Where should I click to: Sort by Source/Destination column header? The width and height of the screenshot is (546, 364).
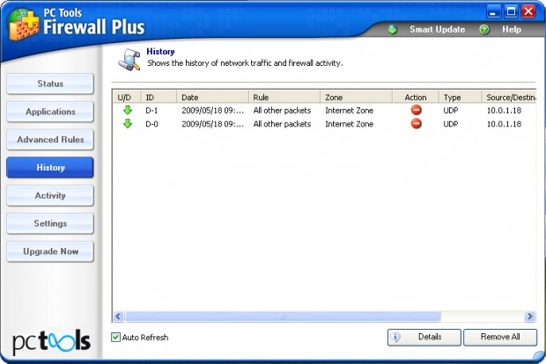click(509, 97)
